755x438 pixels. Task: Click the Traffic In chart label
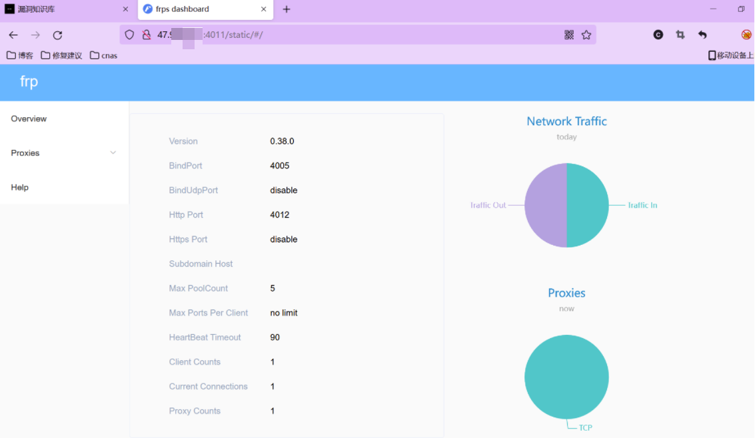pos(642,205)
